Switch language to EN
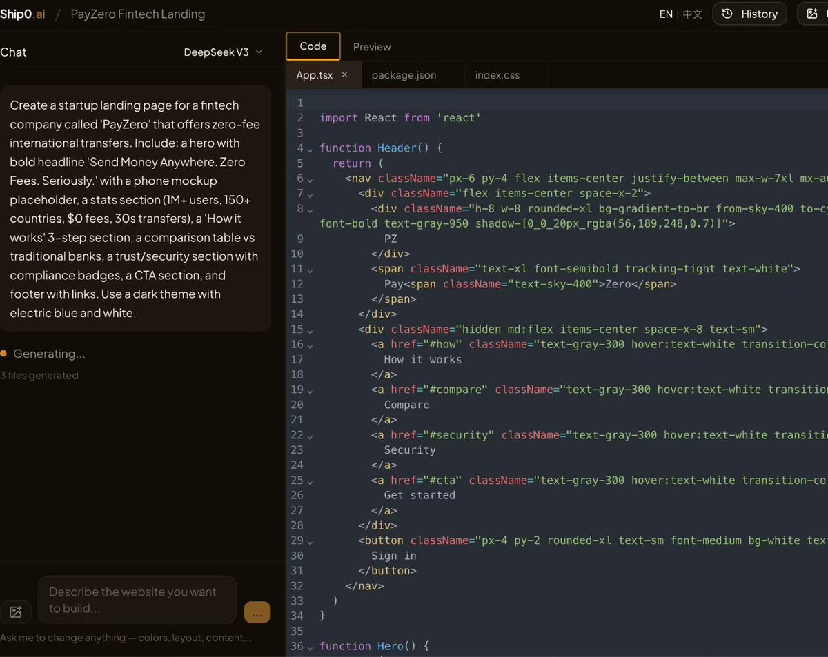 (x=666, y=14)
